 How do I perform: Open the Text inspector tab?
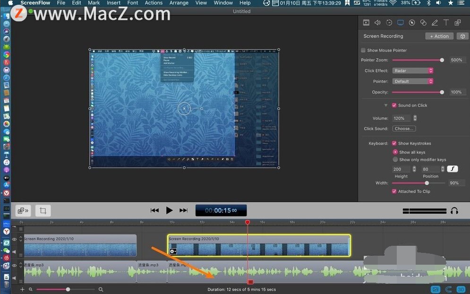tap(446, 23)
